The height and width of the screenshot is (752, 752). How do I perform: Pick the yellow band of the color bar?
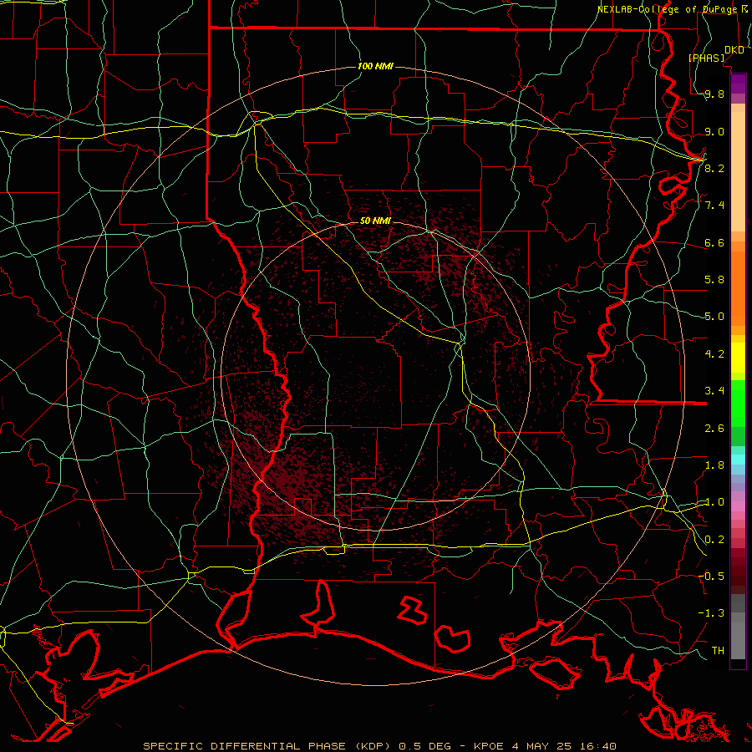(738, 358)
